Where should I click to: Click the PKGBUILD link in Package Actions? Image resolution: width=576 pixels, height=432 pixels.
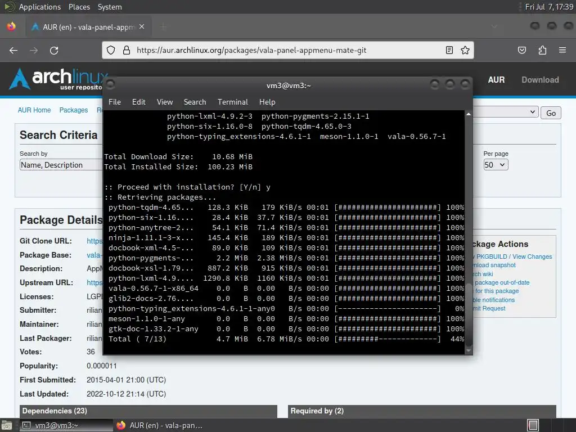pyautogui.click(x=492, y=256)
